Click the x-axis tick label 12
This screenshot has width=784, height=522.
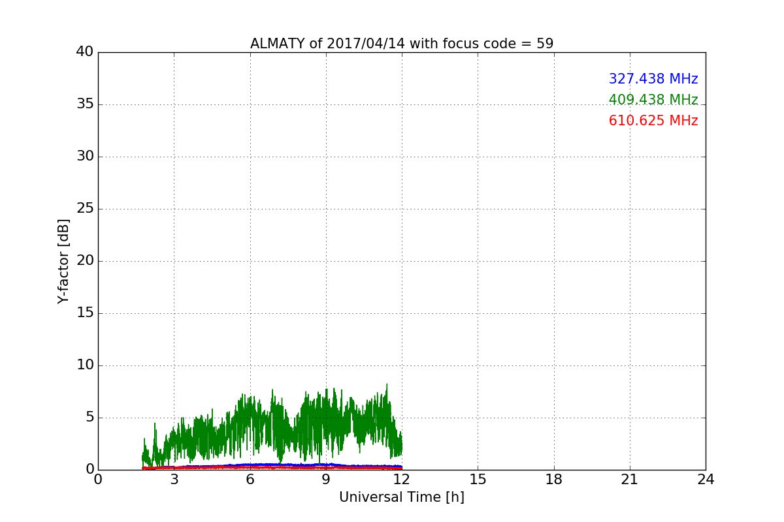[x=402, y=480]
